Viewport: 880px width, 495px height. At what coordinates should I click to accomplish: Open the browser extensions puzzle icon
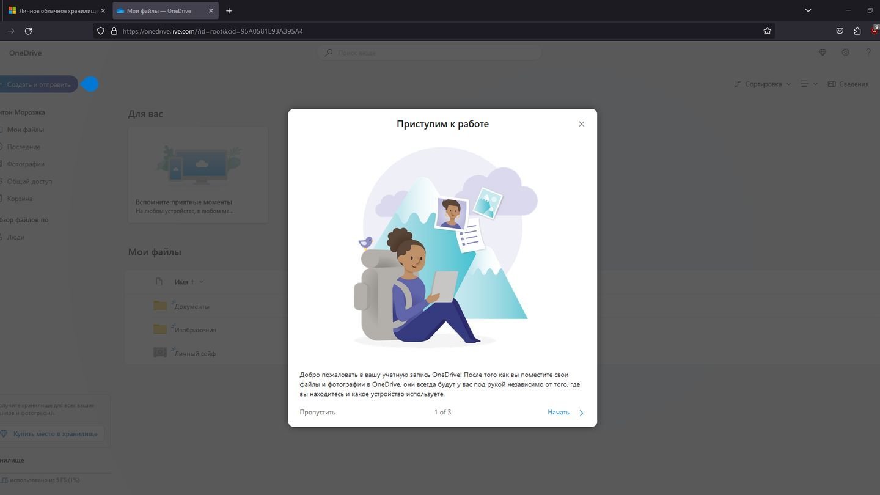(x=857, y=31)
